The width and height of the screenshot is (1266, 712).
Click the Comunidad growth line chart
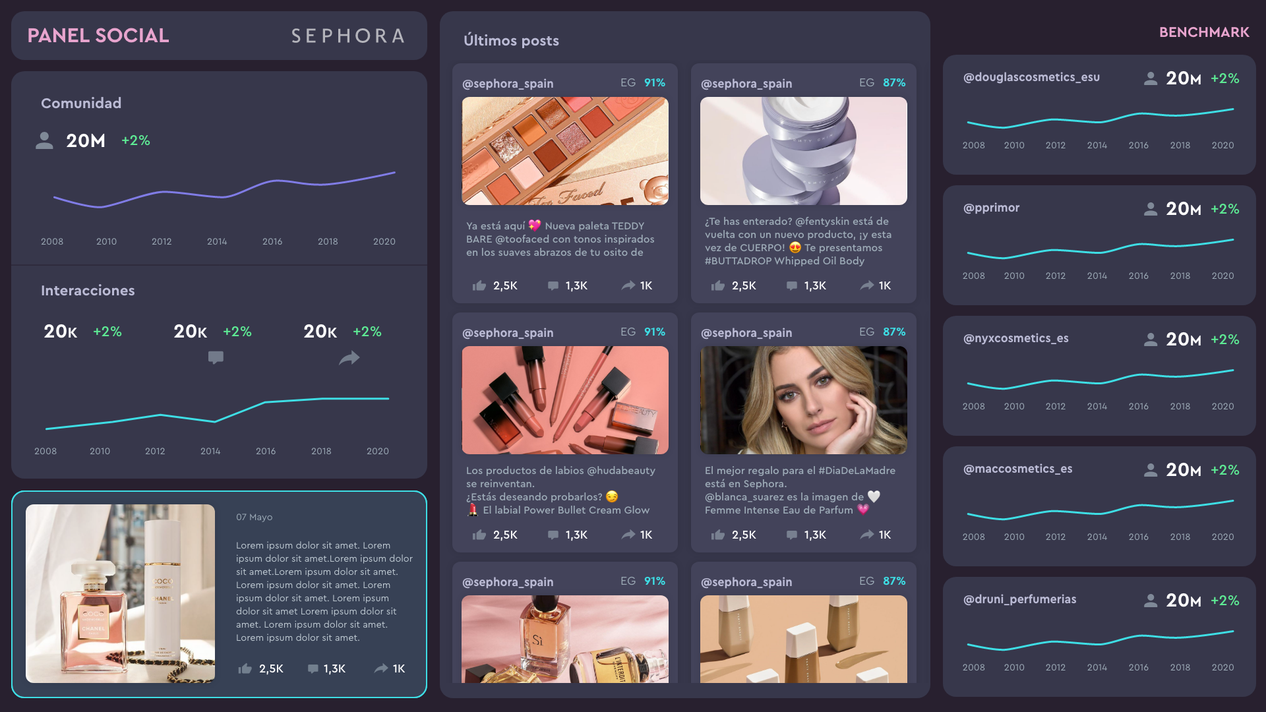coord(224,190)
